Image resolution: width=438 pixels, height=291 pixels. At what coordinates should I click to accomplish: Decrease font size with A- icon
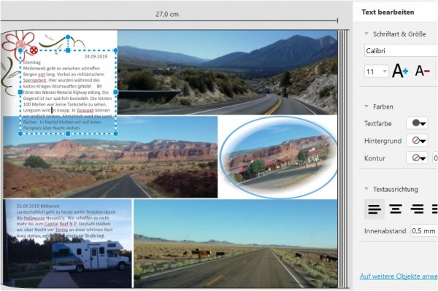tap(422, 71)
